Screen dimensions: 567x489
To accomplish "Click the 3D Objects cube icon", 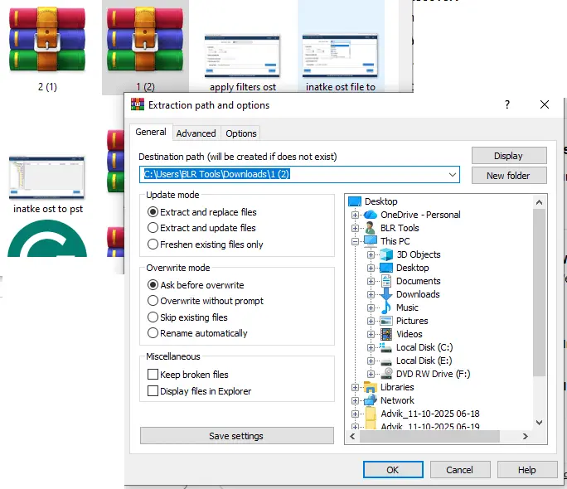I will [386, 254].
